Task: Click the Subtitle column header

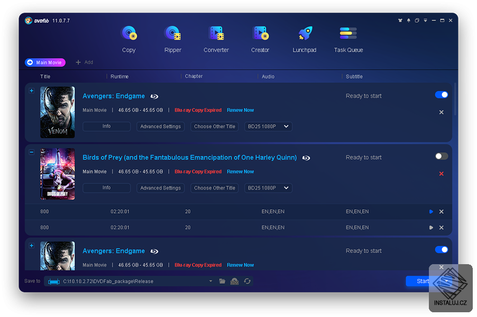Action: point(354,77)
